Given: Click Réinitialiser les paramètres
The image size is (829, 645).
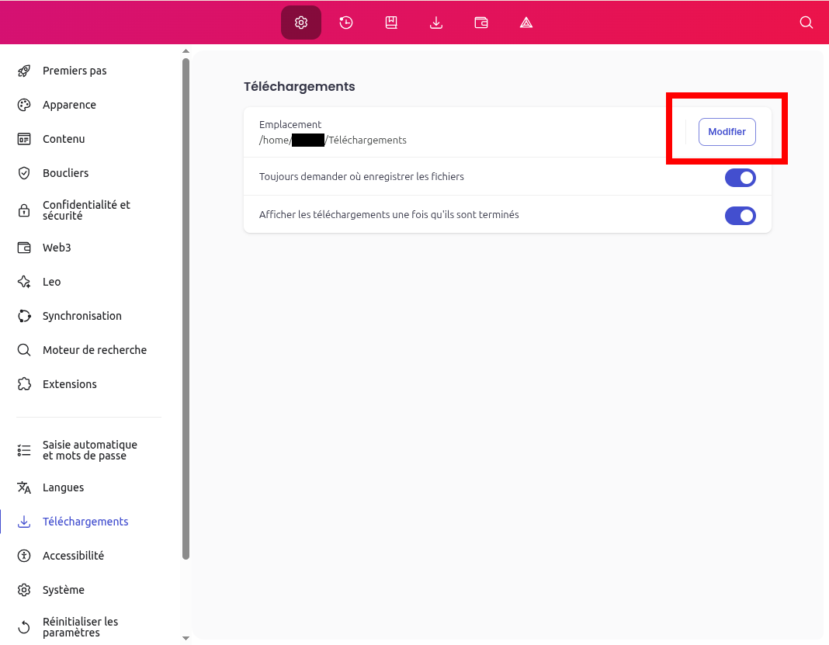Looking at the screenshot, I should [x=80, y=627].
